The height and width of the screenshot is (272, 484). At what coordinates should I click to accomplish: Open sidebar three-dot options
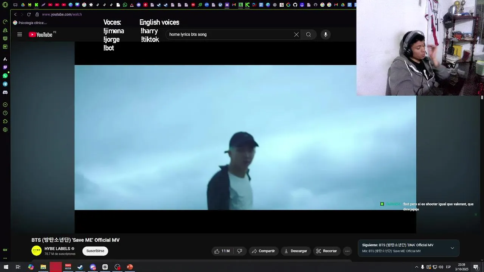pyautogui.click(x=5, y=258)
